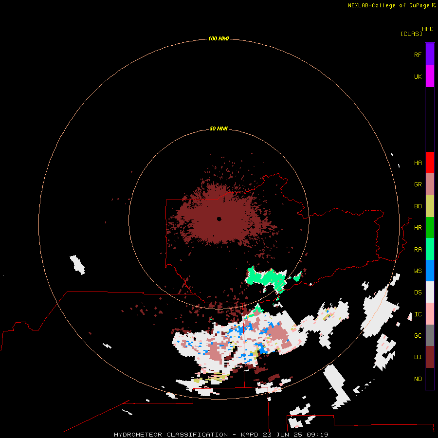Select the GR pink-brown legend swatch

point(430,184)
